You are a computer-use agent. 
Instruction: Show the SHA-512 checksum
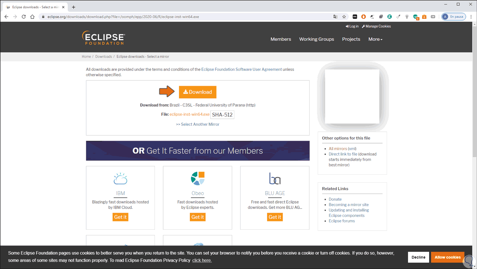[x=222, y=115]
